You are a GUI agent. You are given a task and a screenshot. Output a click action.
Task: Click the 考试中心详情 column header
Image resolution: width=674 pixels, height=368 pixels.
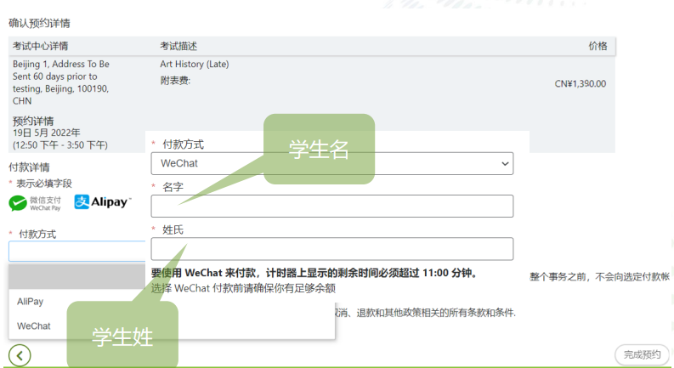(41, 46)
